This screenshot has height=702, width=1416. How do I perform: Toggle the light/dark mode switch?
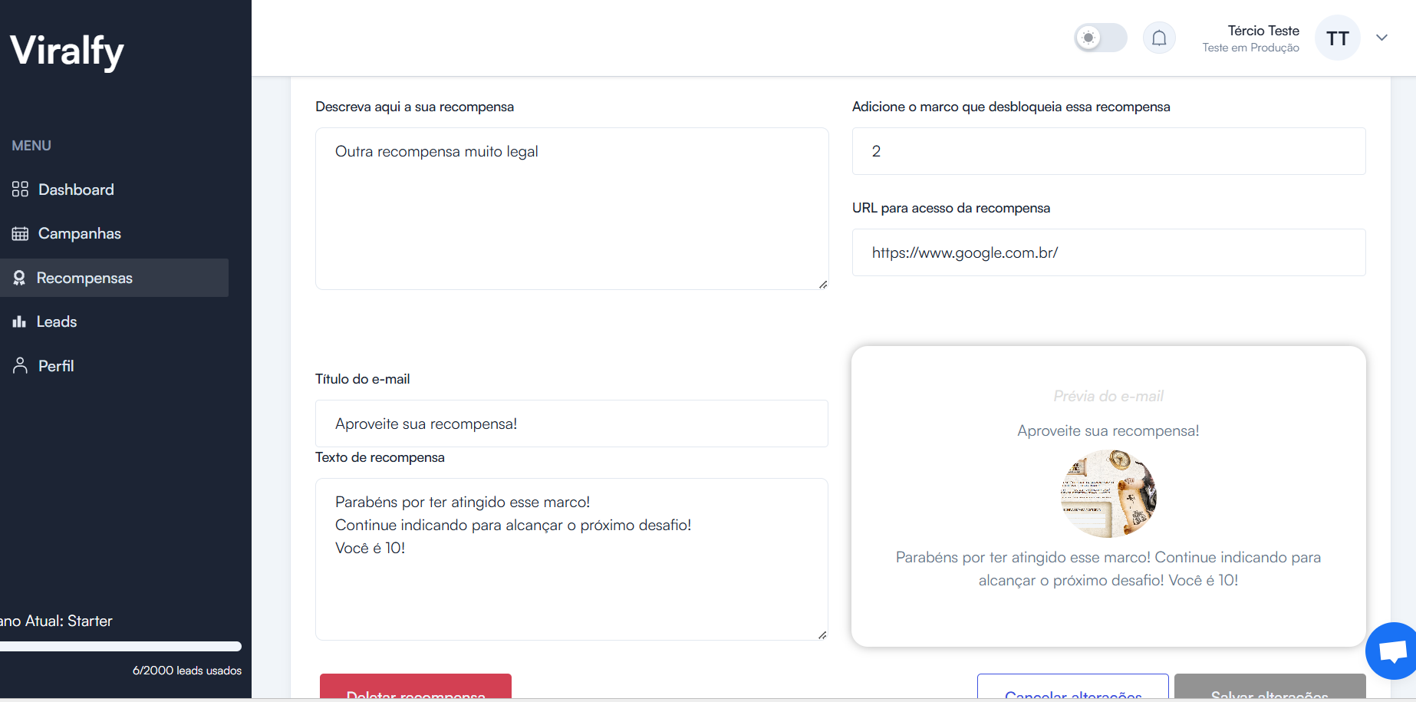pos(1101,38)
